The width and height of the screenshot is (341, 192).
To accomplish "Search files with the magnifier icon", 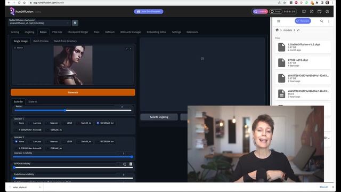I will click(x=321, y=21).
